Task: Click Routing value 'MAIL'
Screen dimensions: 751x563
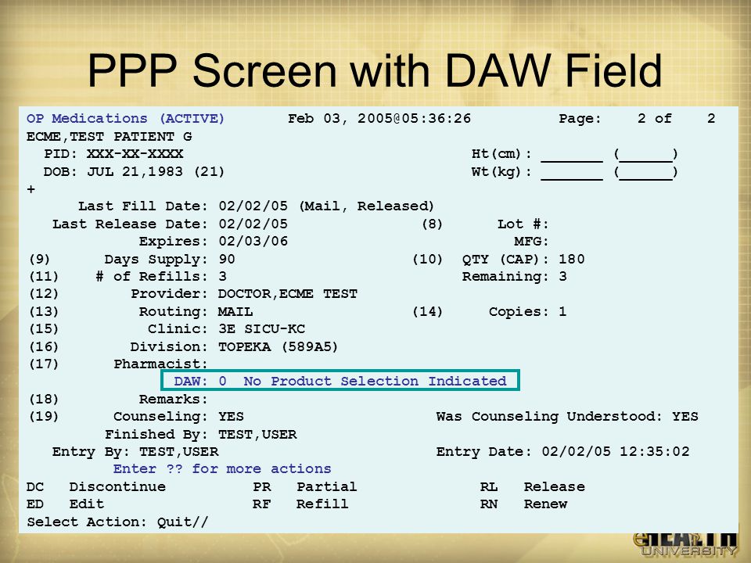Action: coord(235,312)
